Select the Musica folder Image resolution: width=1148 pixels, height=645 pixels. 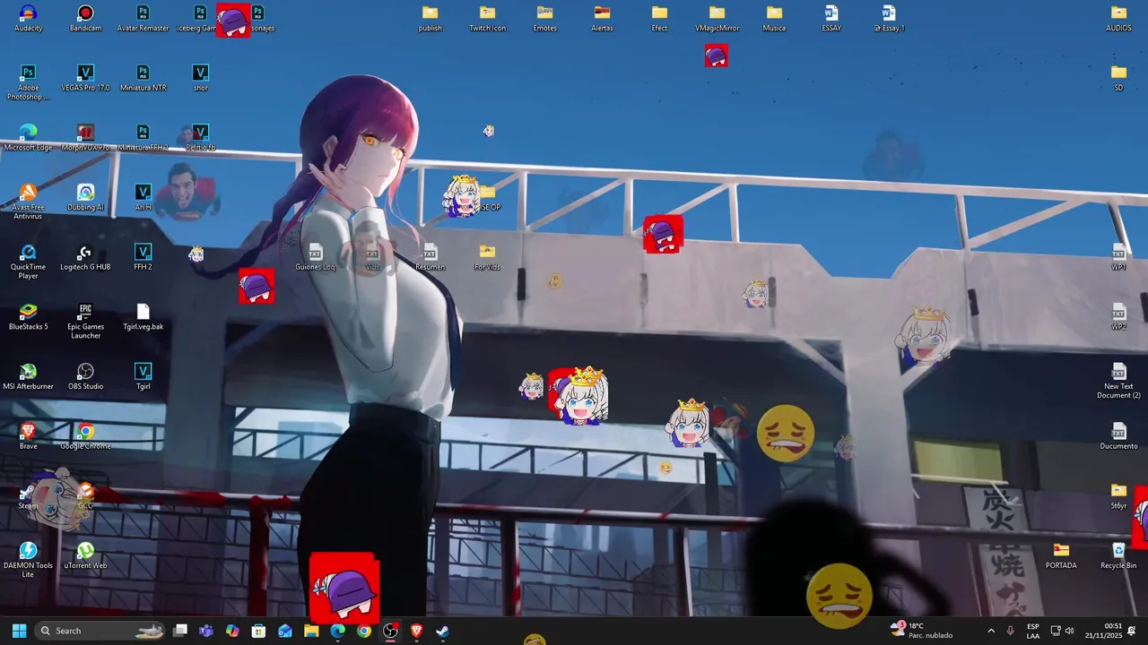(x=774, y=19)
